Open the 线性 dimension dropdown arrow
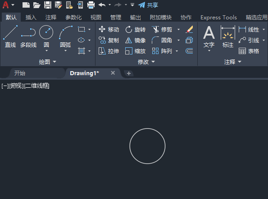The width and height of the screenshot is (268, 199). point(264,30)
